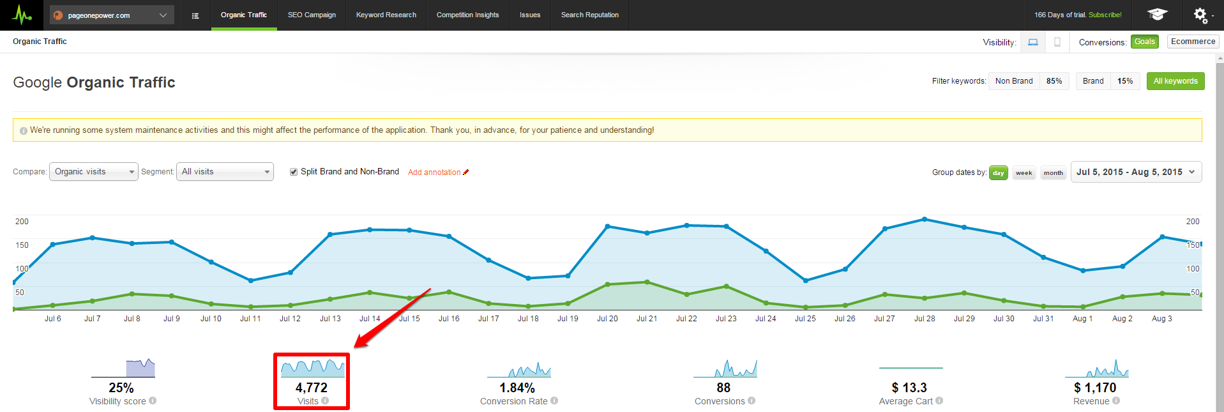Expand the Compare Organic visits dropdown
The width and height of the screenshot is (1224, 412).
click(94, 172)
